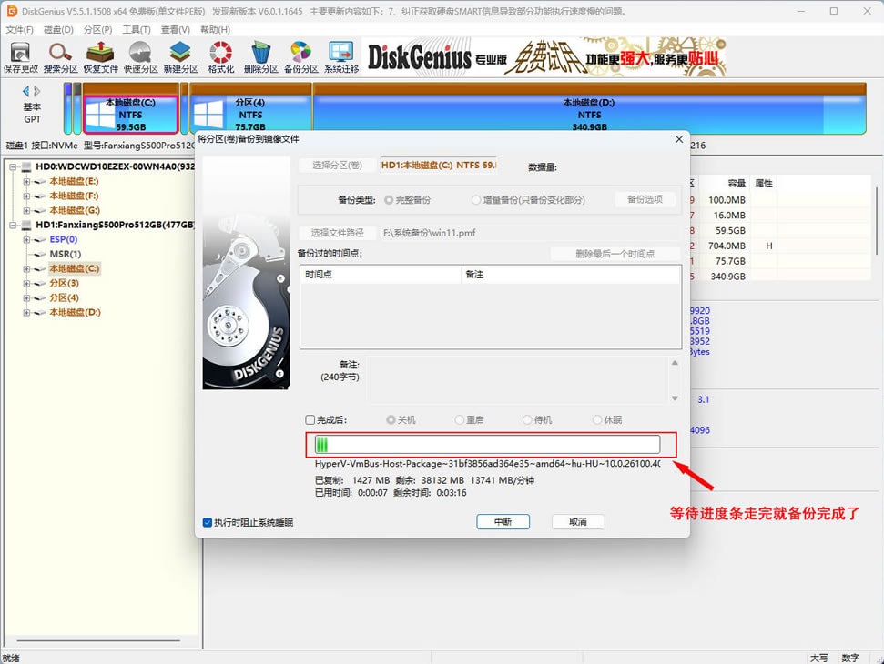Open the 工具(T) menu
Image resolution: width=884 pixels, height=664 pixels.
[136, 30]
